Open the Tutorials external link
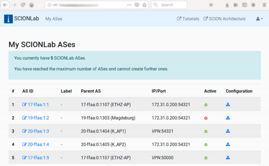This screenshot has width=269, height=166. pos(188,18)
